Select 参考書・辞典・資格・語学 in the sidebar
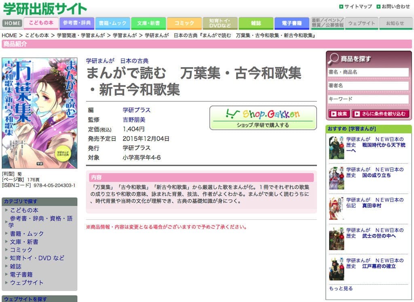Viewport: 414px width, 302px height. 40,222
